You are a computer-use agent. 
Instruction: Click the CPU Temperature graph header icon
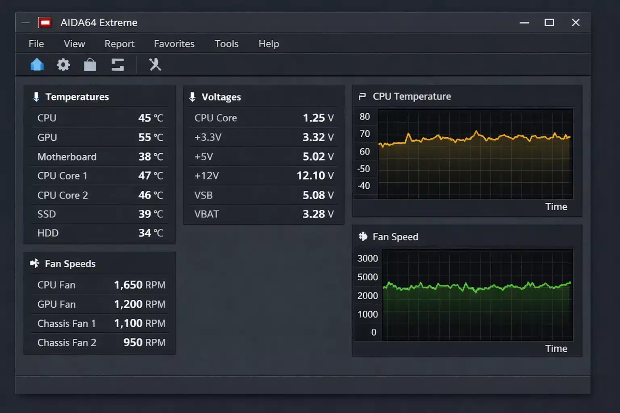point(362,96)
